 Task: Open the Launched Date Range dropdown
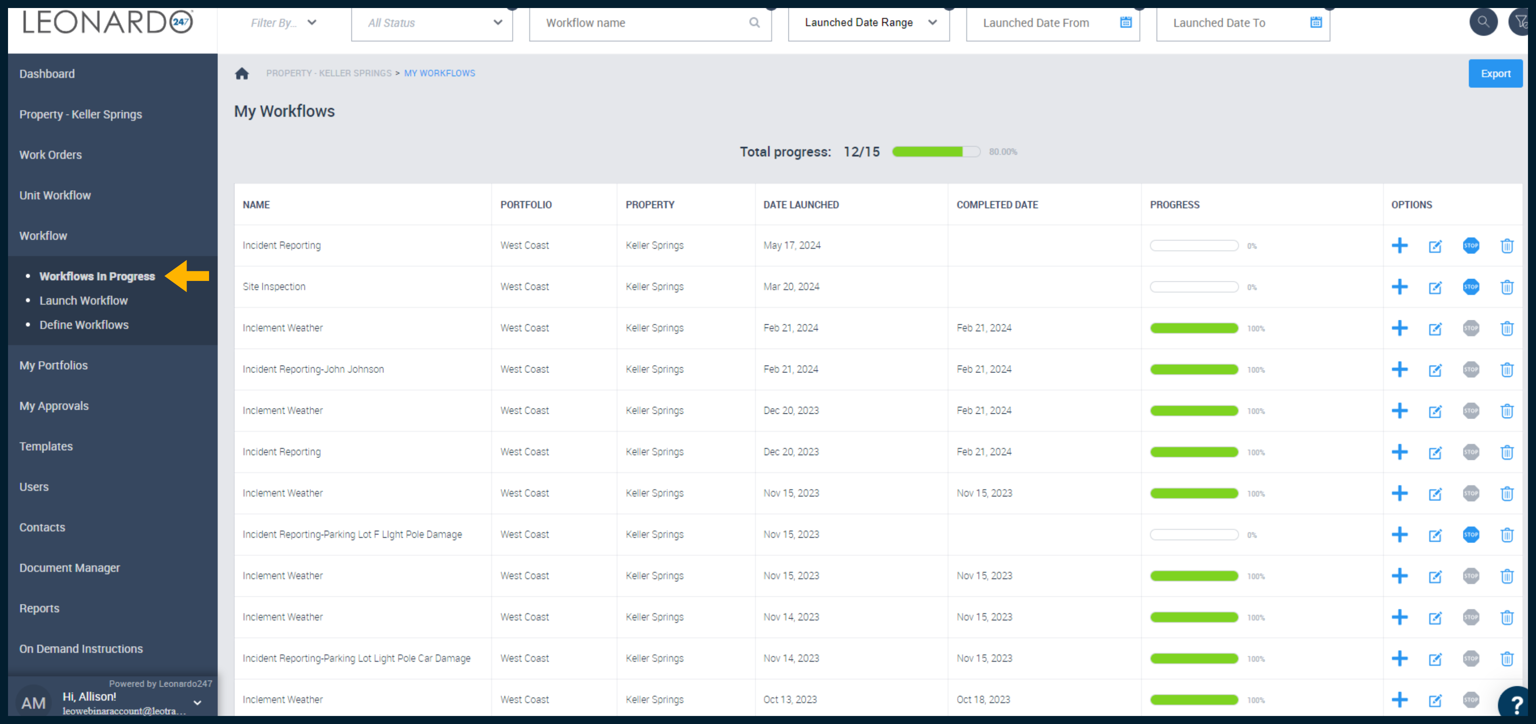pyautogui.click(x=868, y=24)
